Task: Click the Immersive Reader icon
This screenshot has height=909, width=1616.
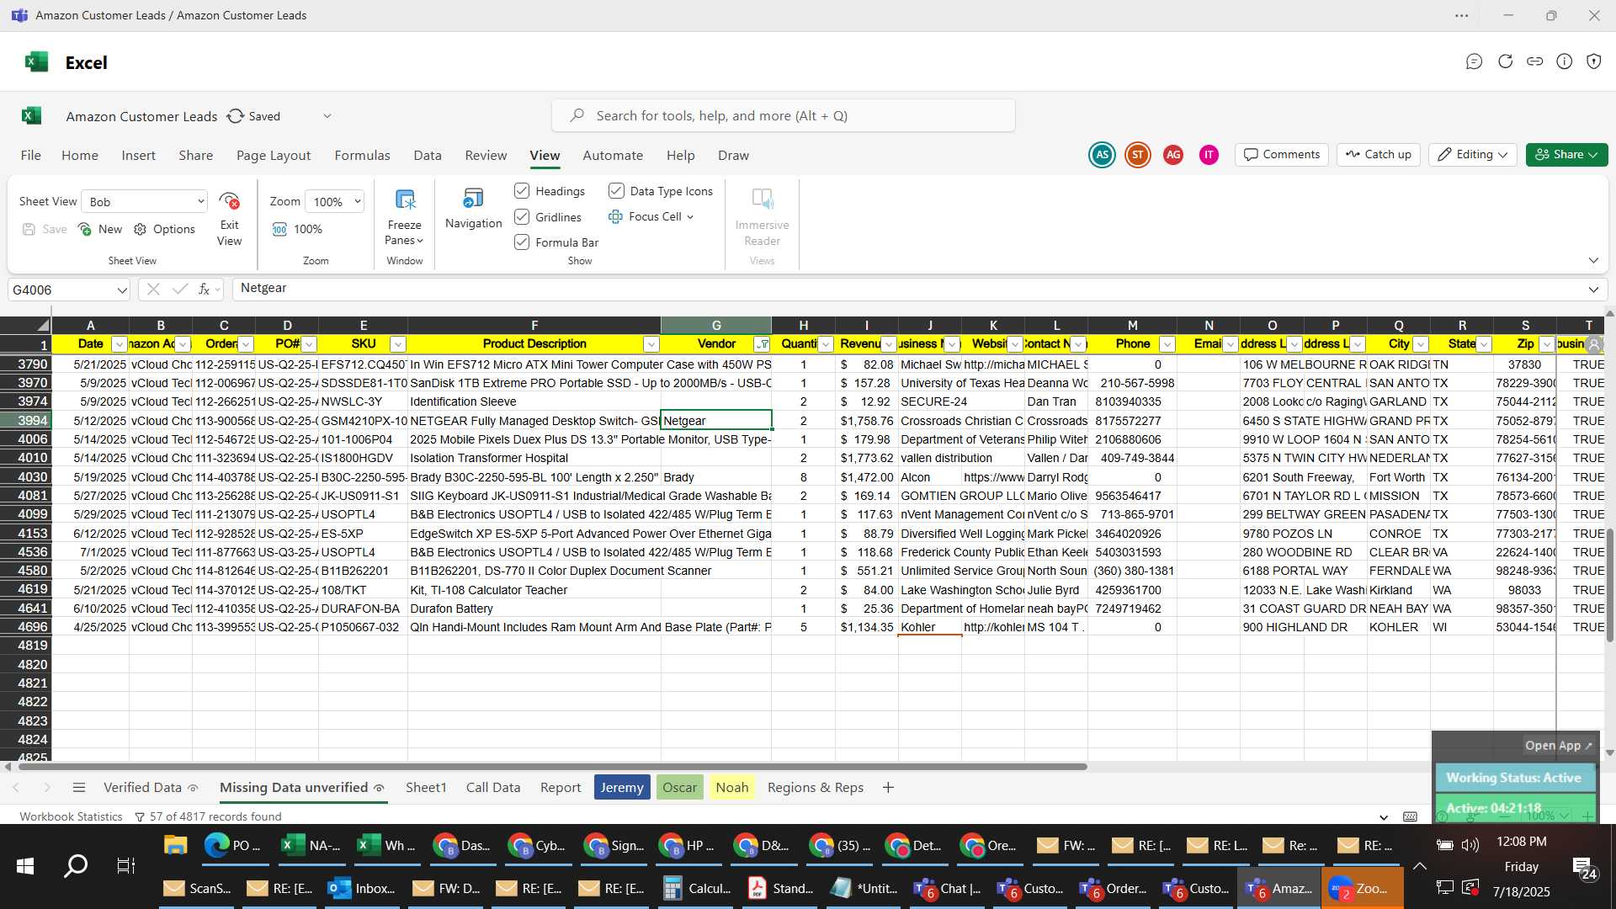Action: [x=762, y=199]
